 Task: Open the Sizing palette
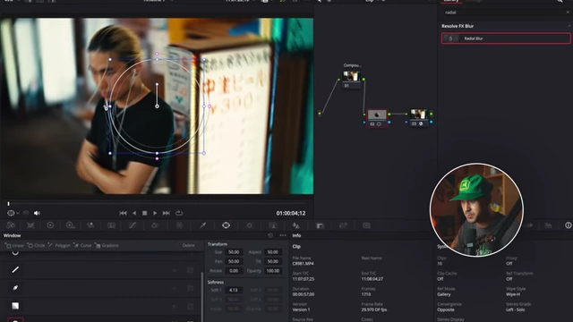[x=343, y=225]
